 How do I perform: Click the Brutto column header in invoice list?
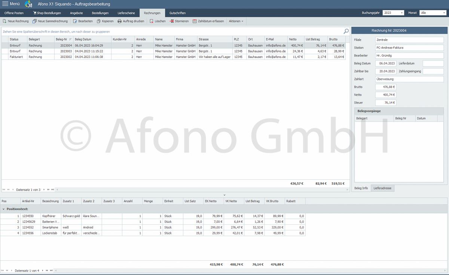pos(336,39)
